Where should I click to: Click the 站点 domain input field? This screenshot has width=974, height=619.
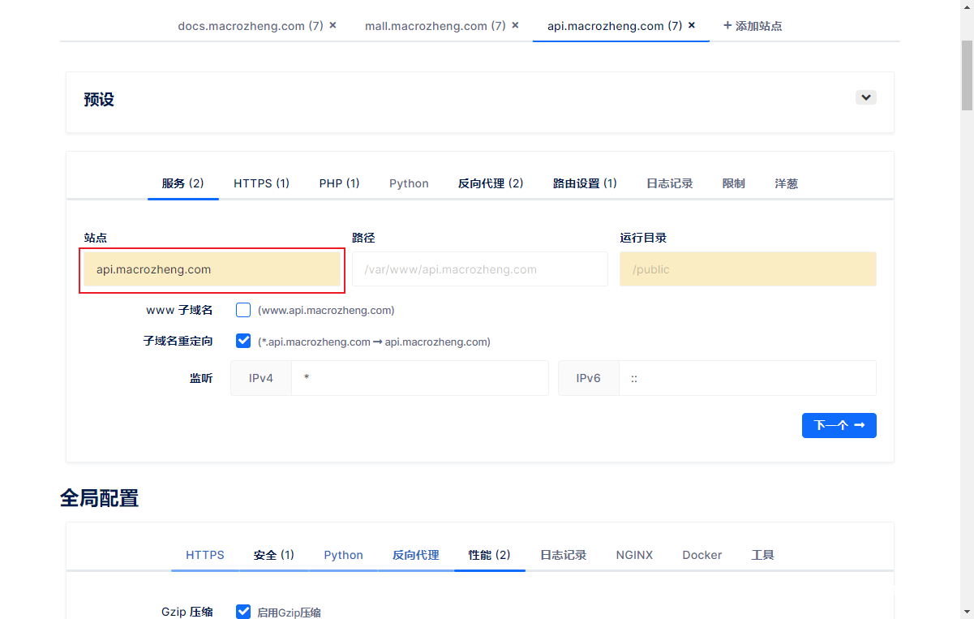point(212,269)
